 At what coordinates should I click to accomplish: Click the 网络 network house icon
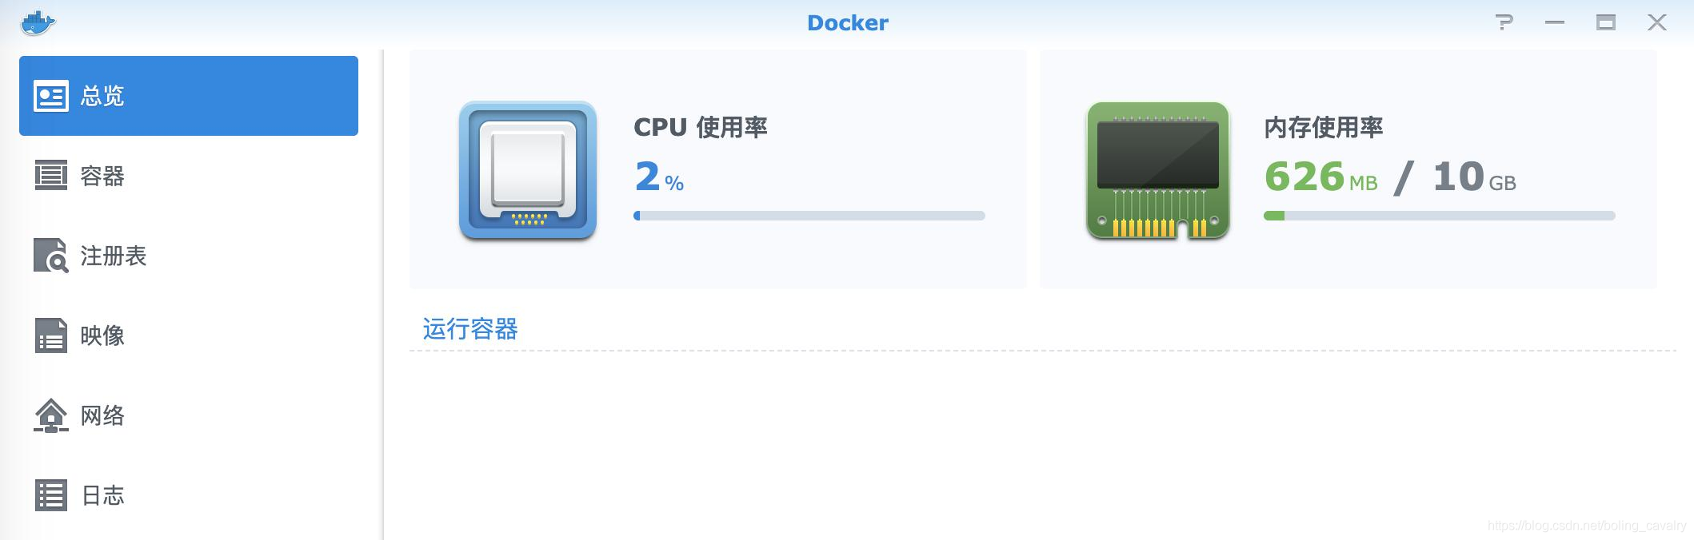(51, 415)
